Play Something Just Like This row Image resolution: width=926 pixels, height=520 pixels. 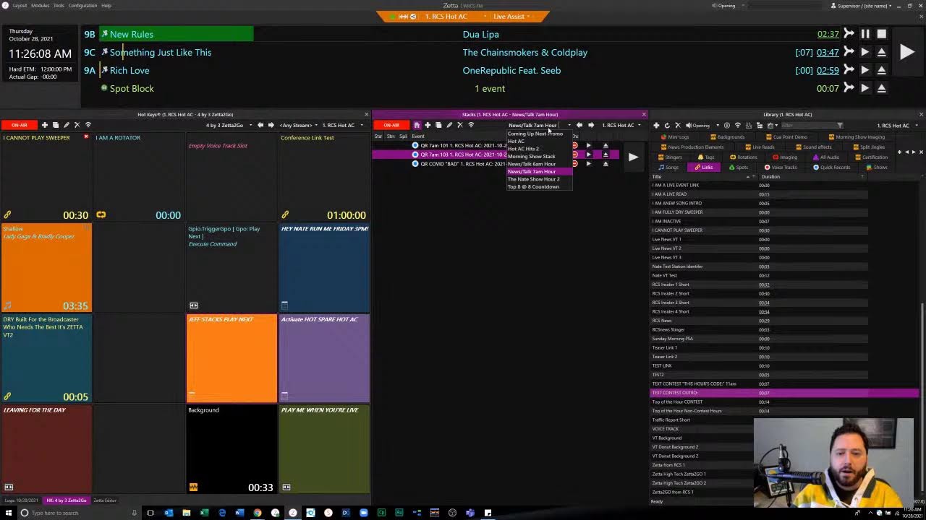(x=865, y=52)
